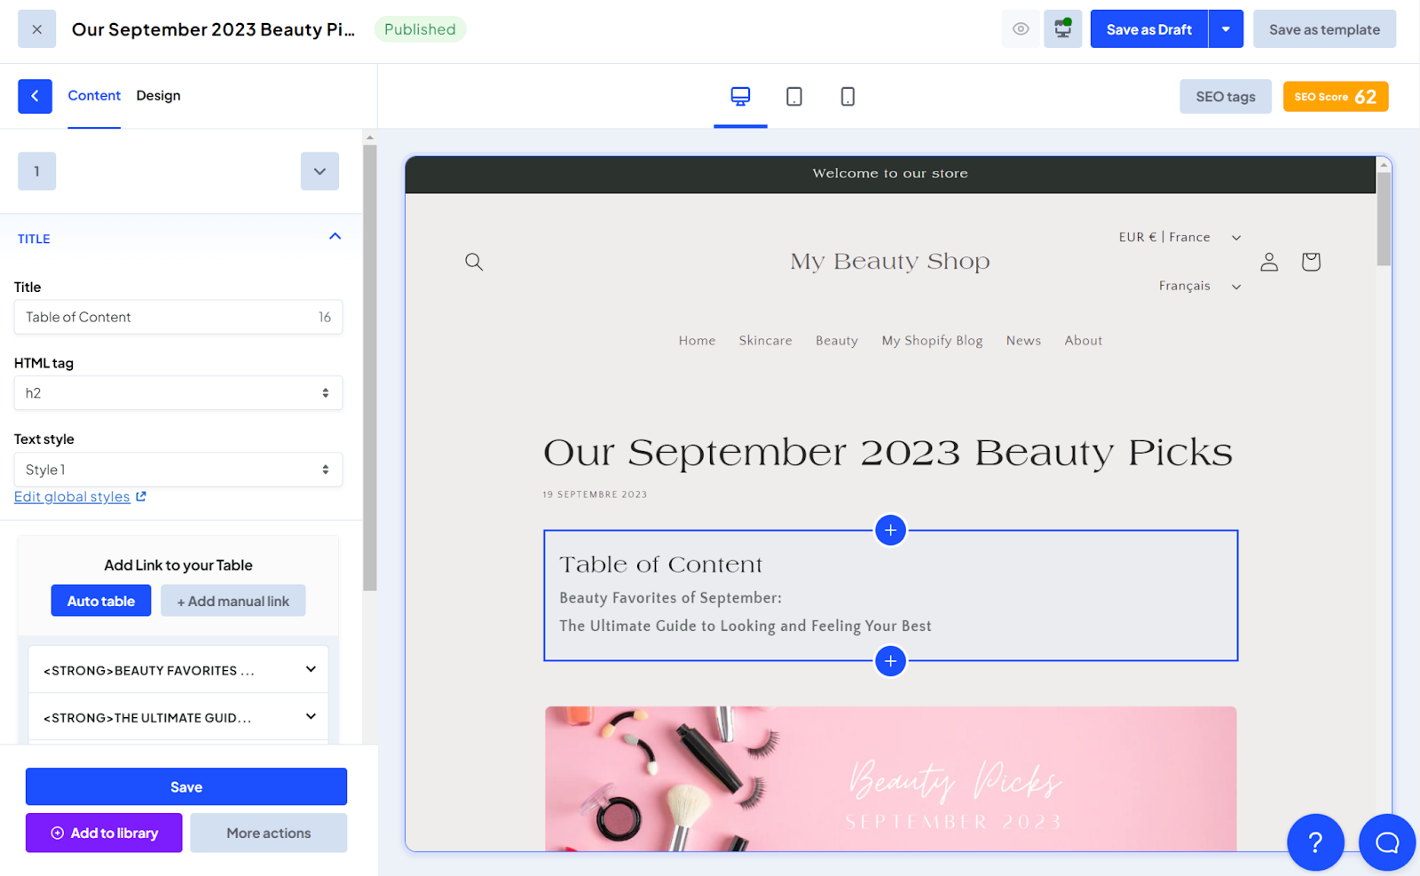Image resolution: width=1420 pixels, height=876 pixels.
Task: Collapse the TITLE section
Action: click(x=335, y=236)
